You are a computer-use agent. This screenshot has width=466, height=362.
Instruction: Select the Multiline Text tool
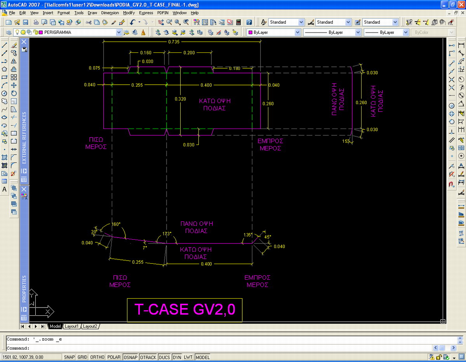4,189
